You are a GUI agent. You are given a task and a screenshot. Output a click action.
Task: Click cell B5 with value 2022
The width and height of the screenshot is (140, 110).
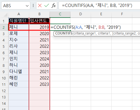pyautogui.click(x=40, y=46)
